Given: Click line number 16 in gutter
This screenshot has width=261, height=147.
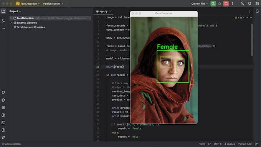Looking at the screenshot, I should pyautogui.click(x=98, y=67).
